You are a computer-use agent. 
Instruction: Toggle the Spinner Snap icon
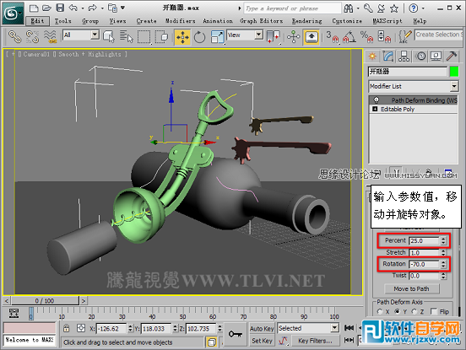[384, 37]
